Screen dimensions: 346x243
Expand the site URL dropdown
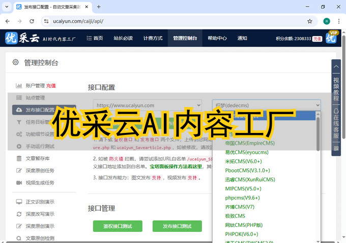(147, 105)
